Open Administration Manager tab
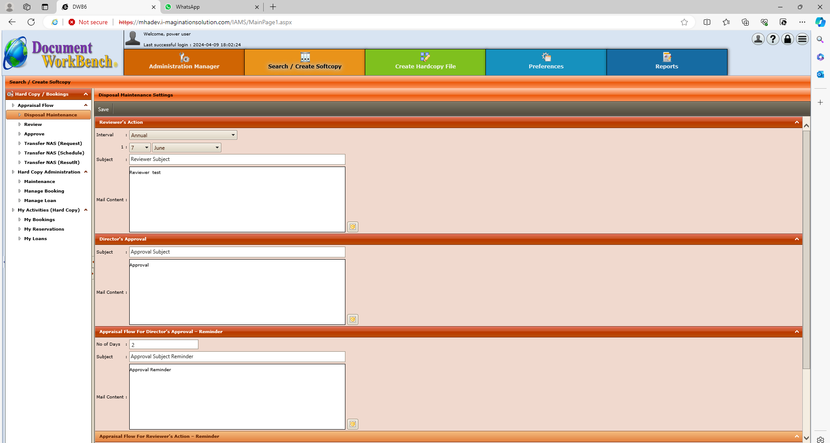 tap(184, 62)
